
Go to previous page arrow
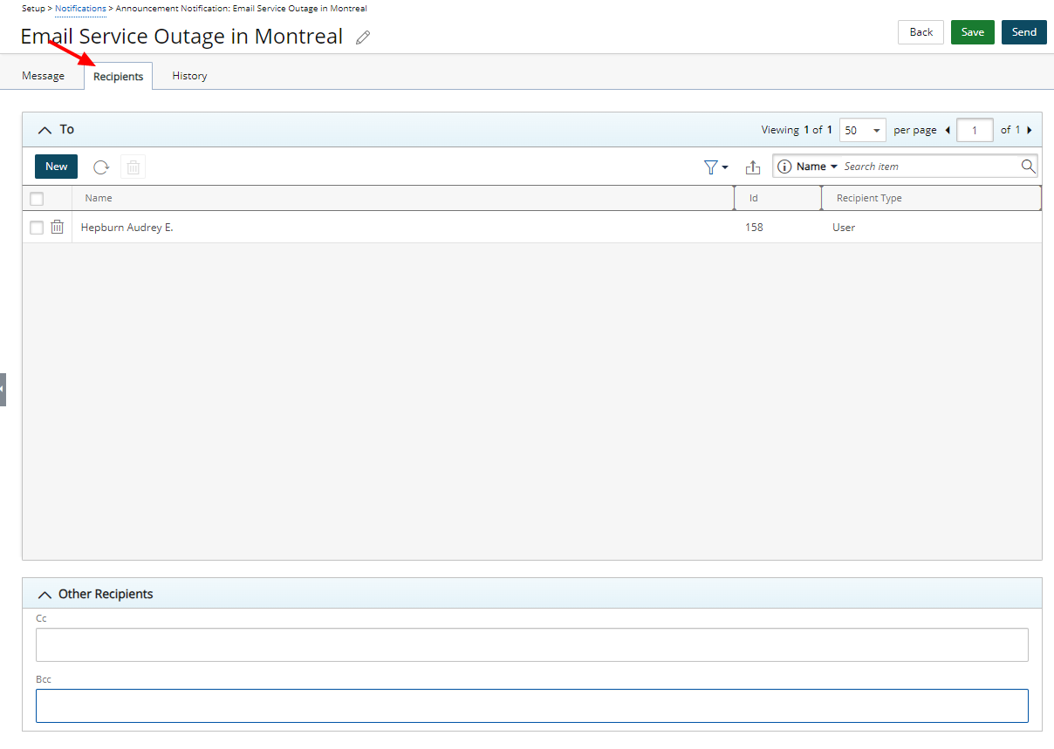pyautogui.click(x=948, y=130)
